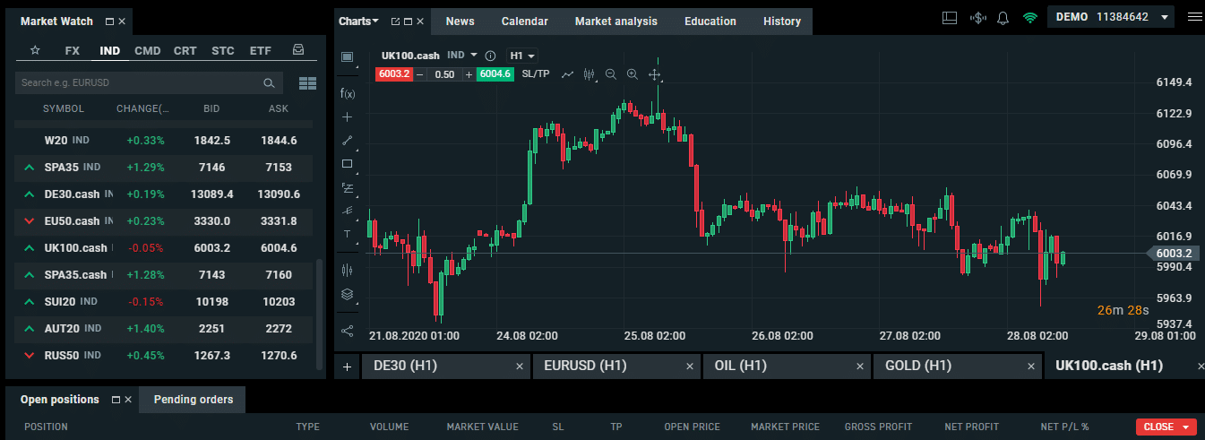Open the notifications bell
This screenshot has width=1205, height=440.
click(1003, 19)
